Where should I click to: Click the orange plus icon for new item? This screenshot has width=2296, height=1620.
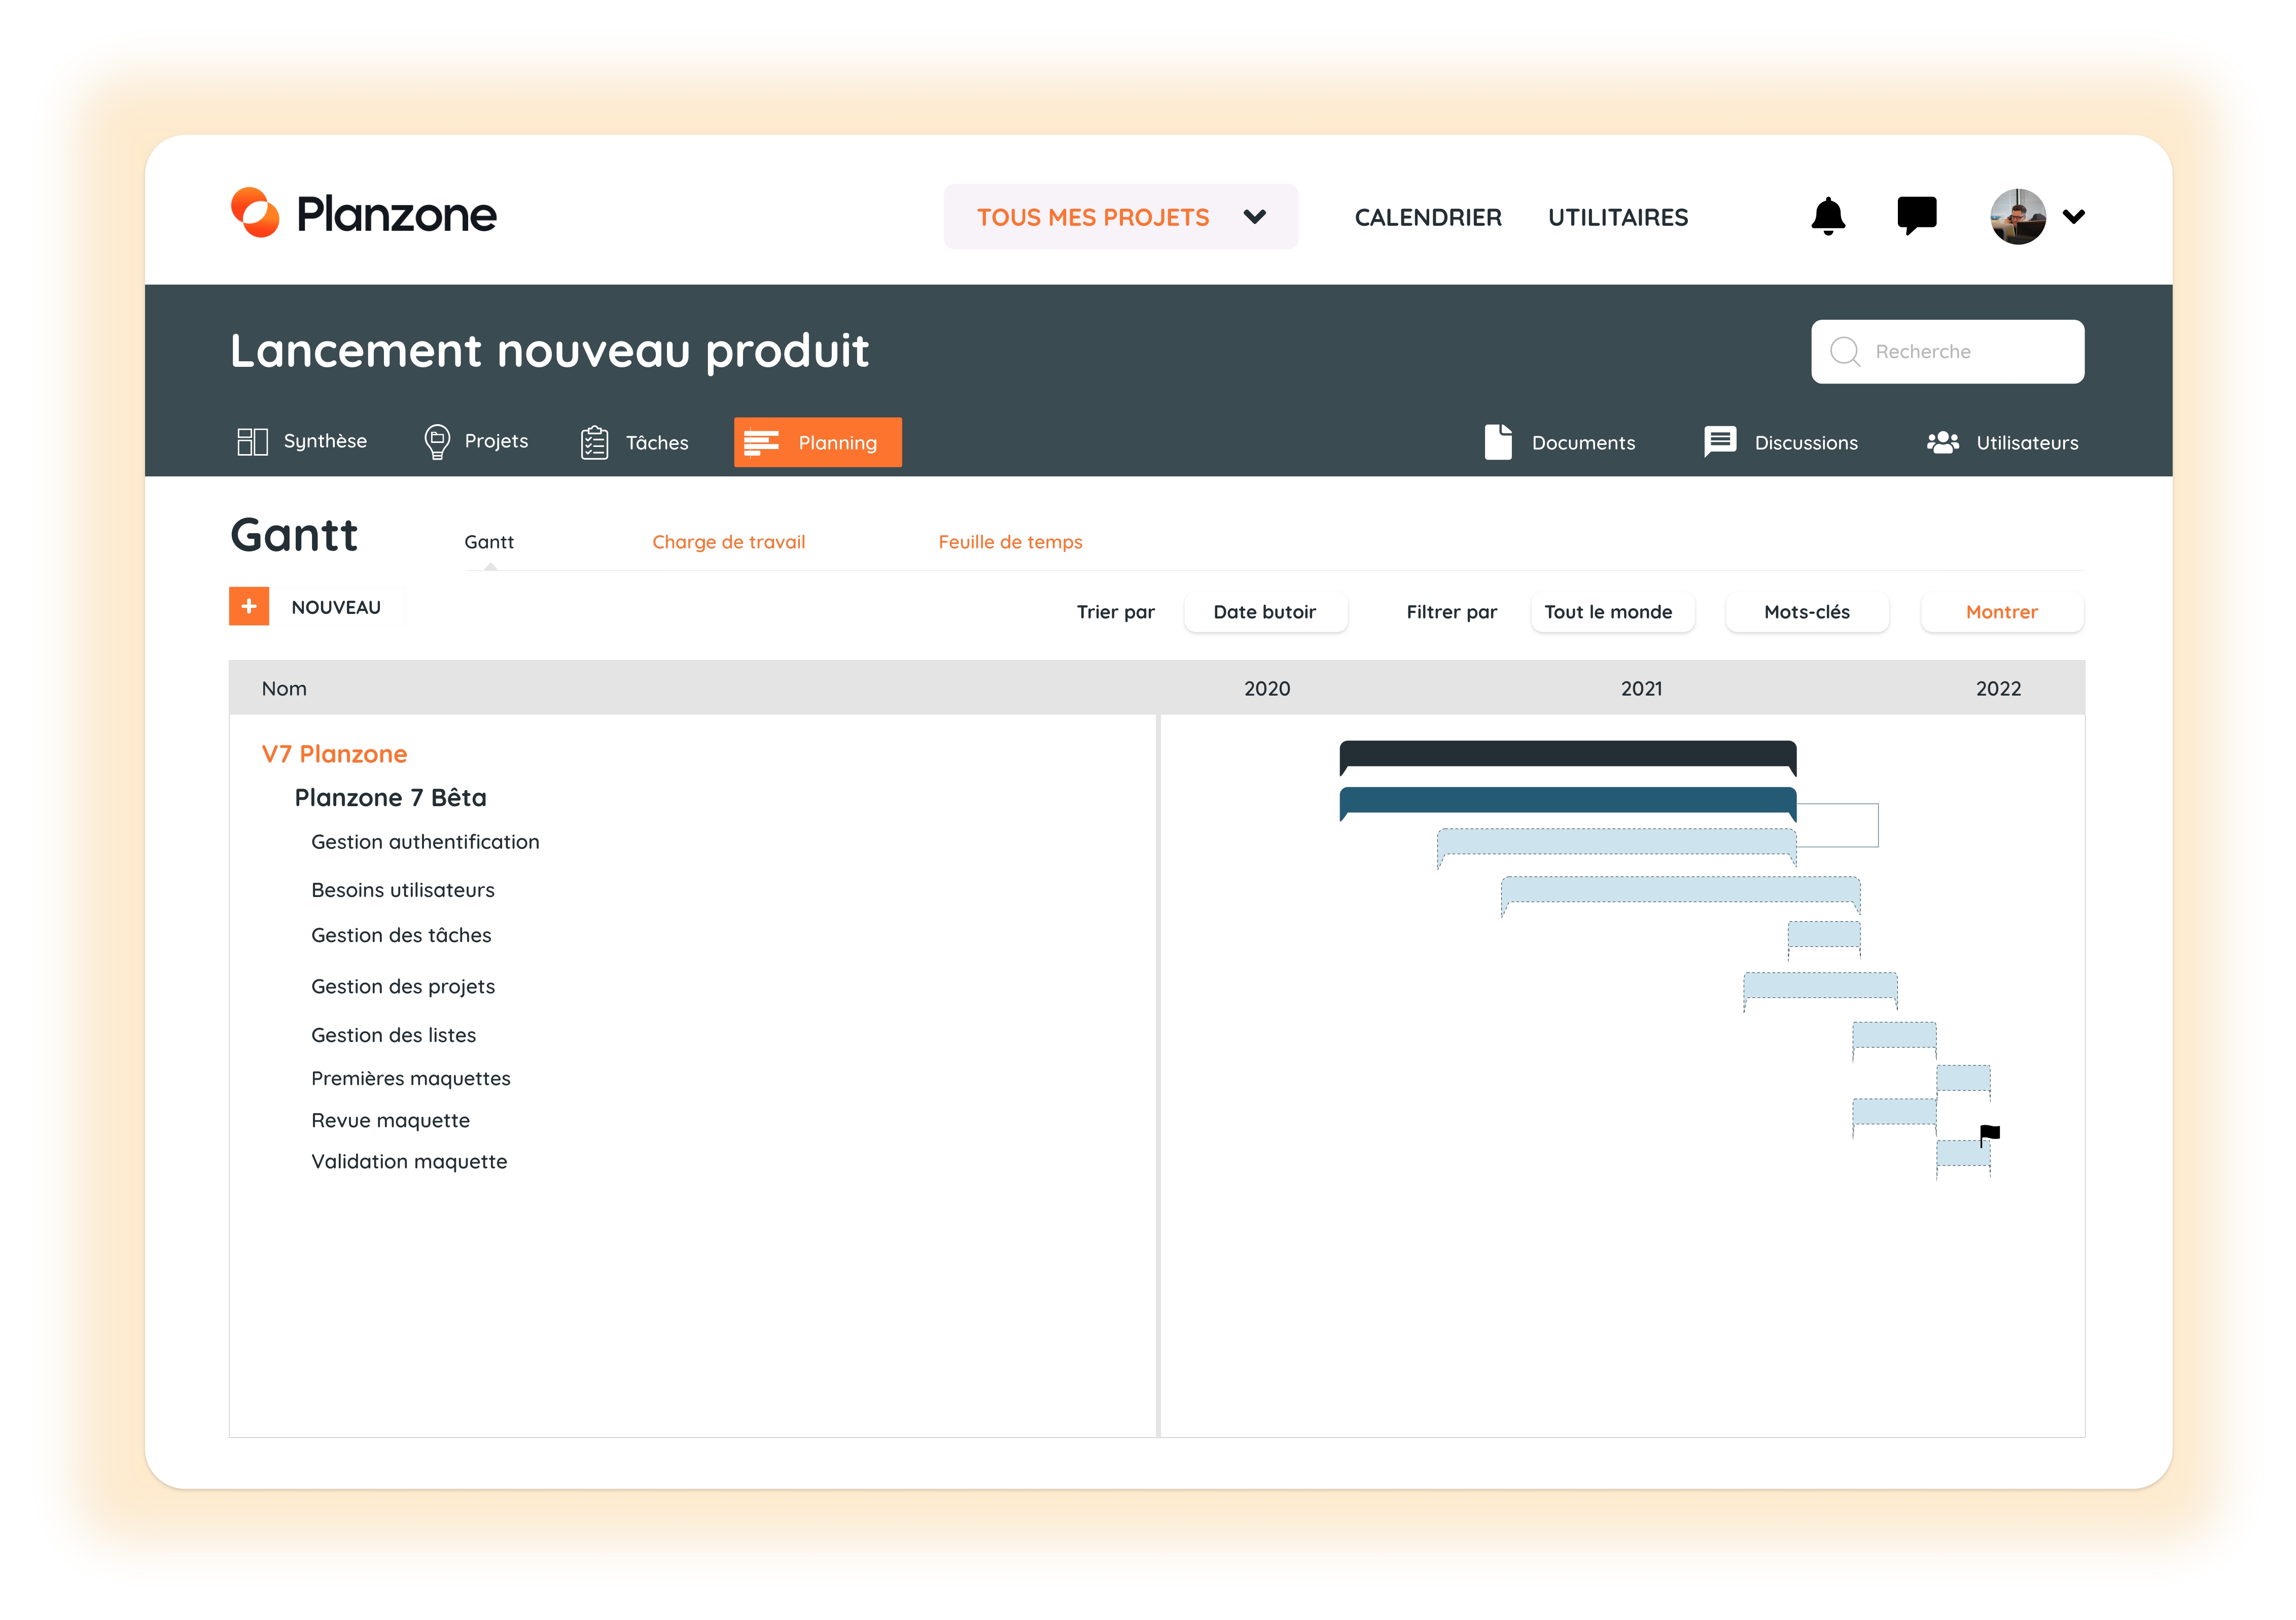(x=249, y=606)
